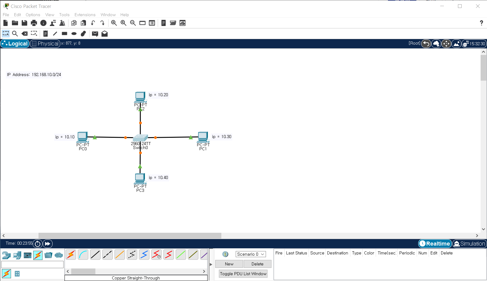Open the Multiuser Connection cloud category

[x=59, y=255]
